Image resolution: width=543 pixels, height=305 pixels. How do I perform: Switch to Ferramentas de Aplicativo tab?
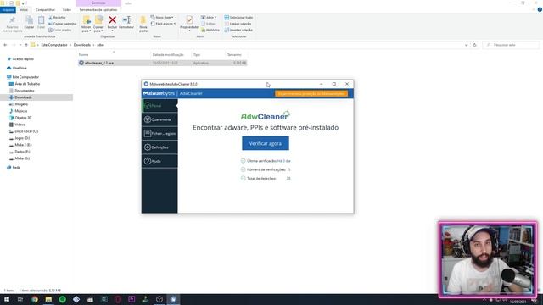tap(98, 9)
